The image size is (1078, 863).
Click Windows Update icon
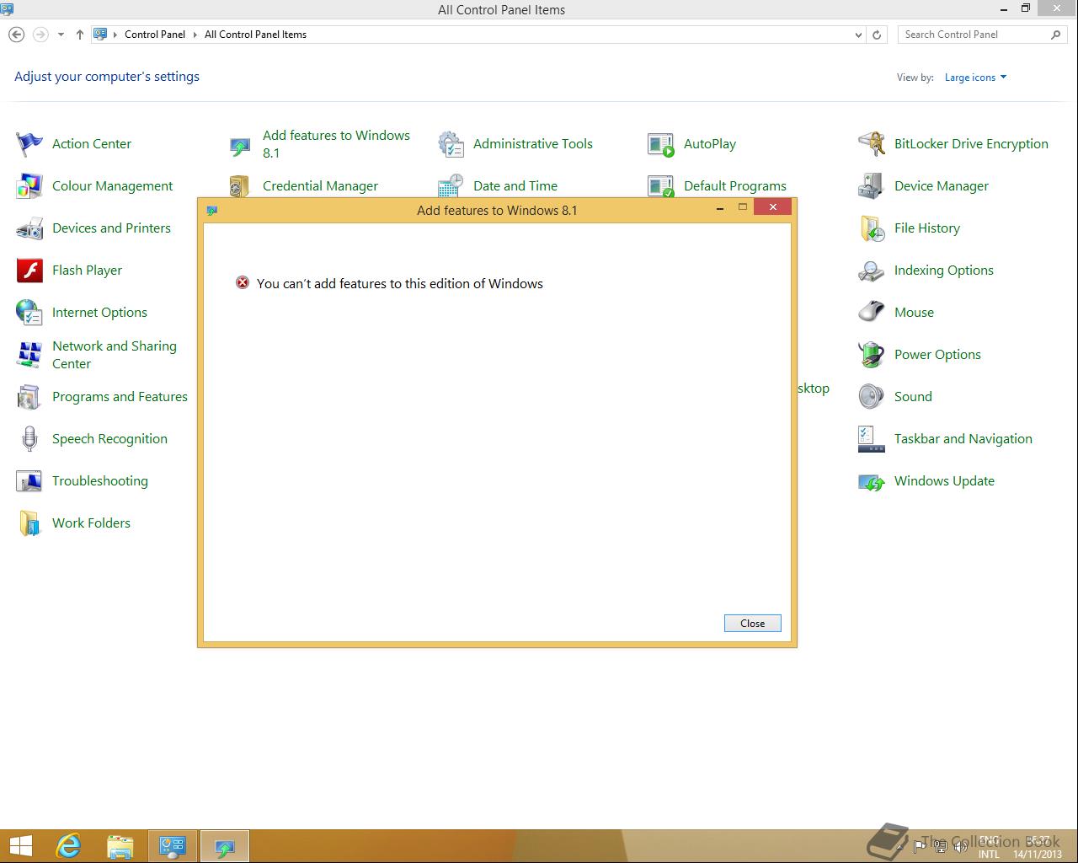click(872, 481)
